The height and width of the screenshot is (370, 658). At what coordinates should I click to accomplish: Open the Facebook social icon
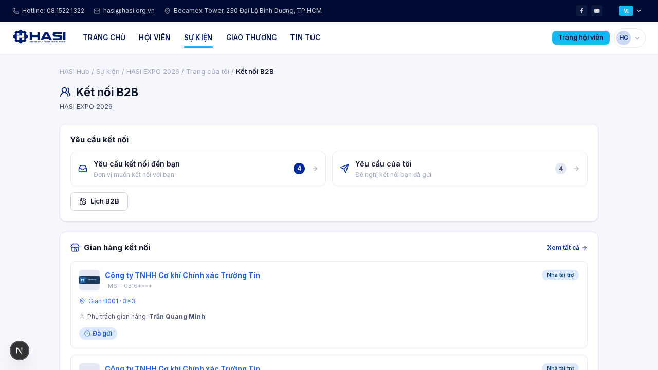pyautogui.click(x=581, y=11)
